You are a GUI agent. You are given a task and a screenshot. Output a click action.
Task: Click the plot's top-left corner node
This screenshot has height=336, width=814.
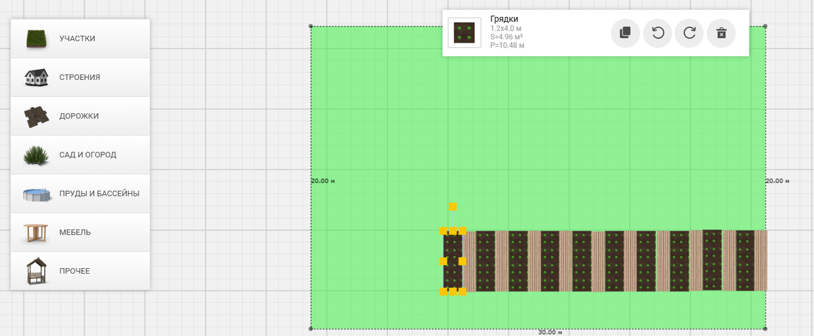(x=311, y=26)
